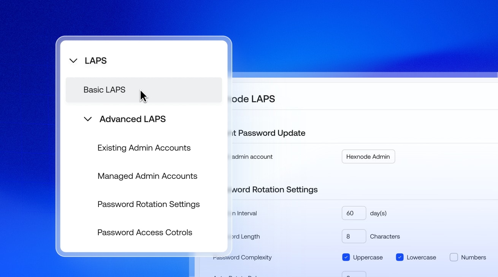Open Advanced LAPS settings
This screenshot has width=498, height=277.
click(132, 119)
